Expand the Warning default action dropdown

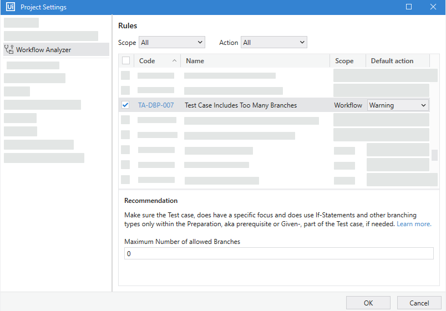point(398,105)
